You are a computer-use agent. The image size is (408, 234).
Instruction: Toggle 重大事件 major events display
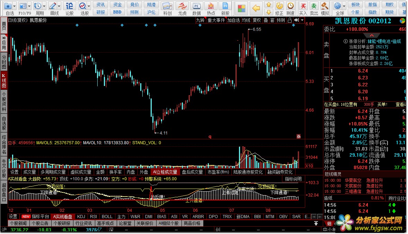216,20
